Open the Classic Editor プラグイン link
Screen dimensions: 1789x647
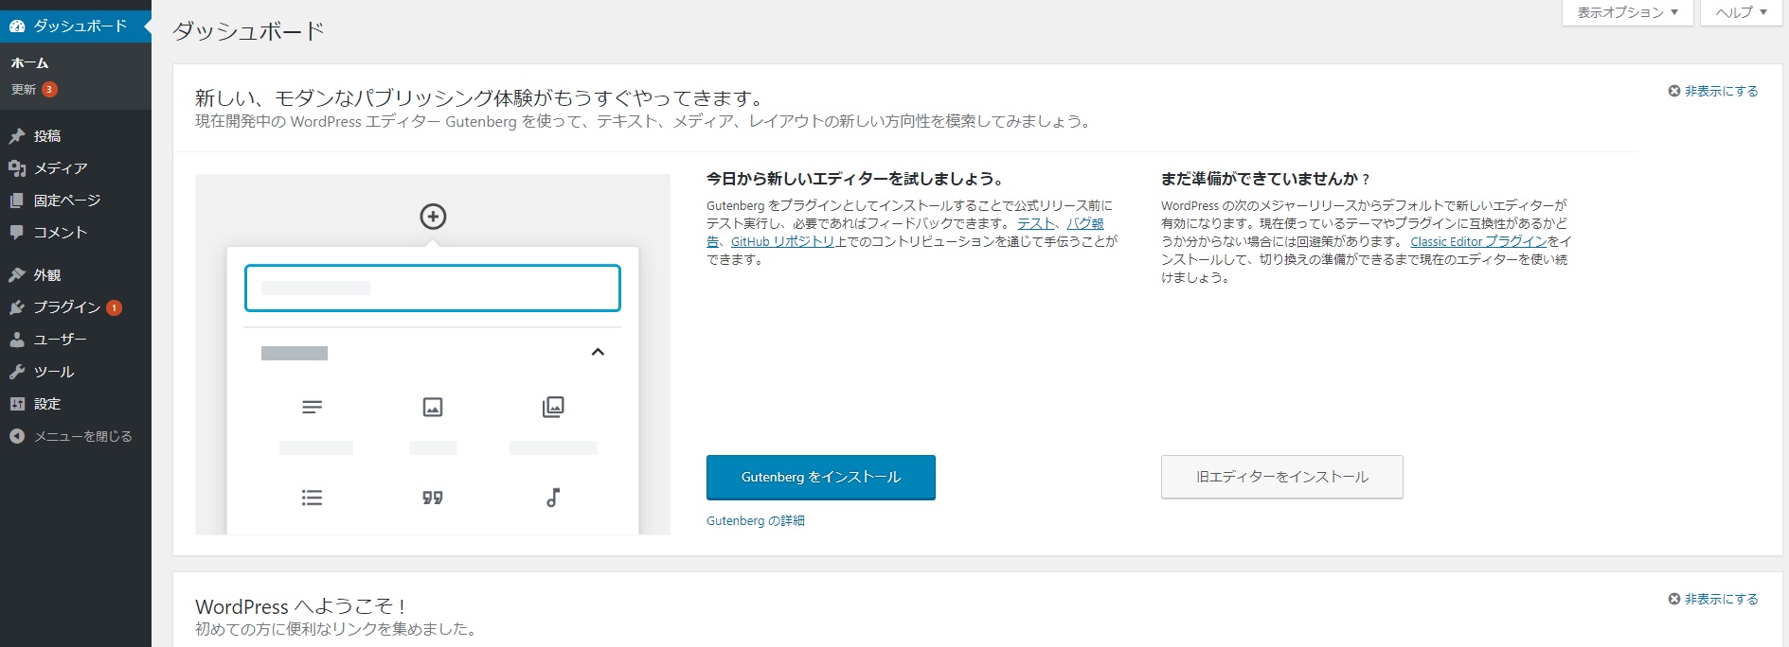pos(1478,242)
